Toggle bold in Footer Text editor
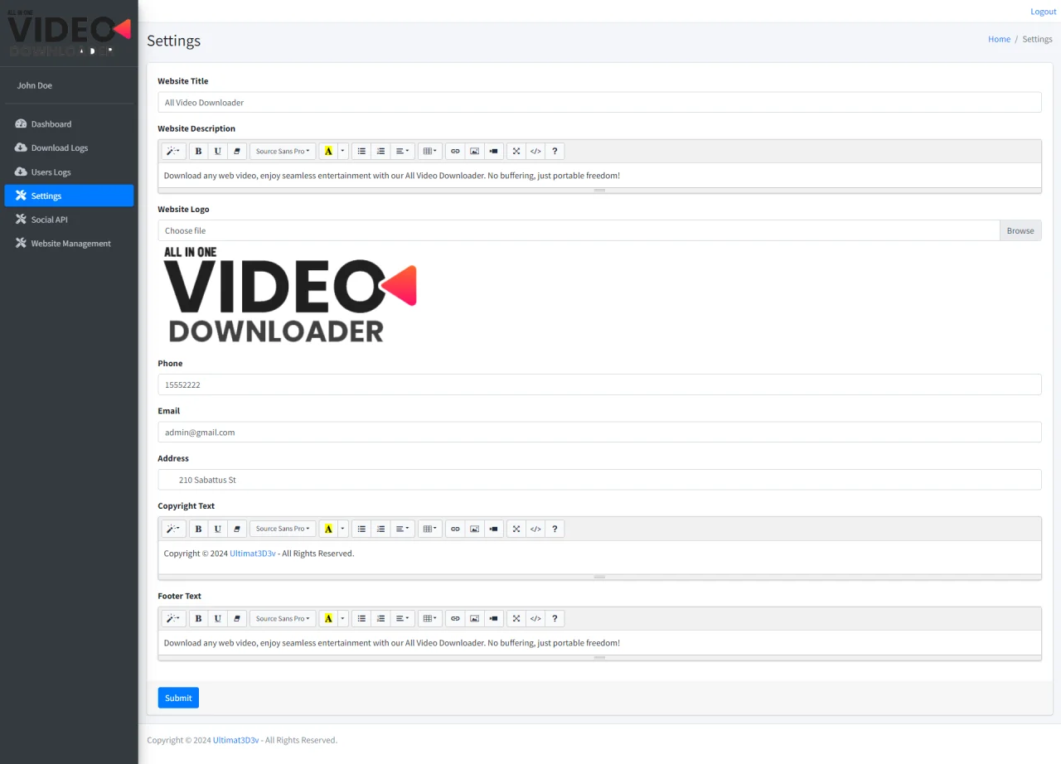Viewport: 1061px width, 764px height. click(x=198, y=619)
